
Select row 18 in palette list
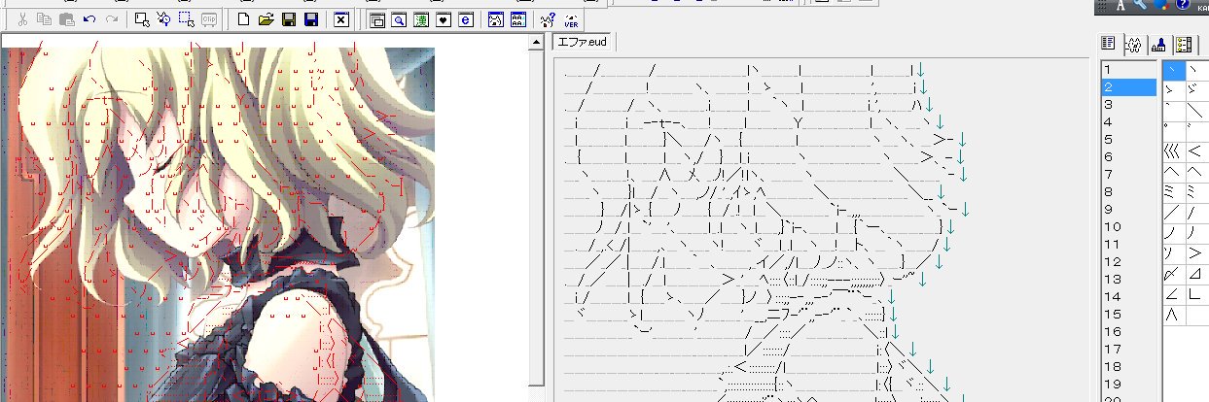1128,366
